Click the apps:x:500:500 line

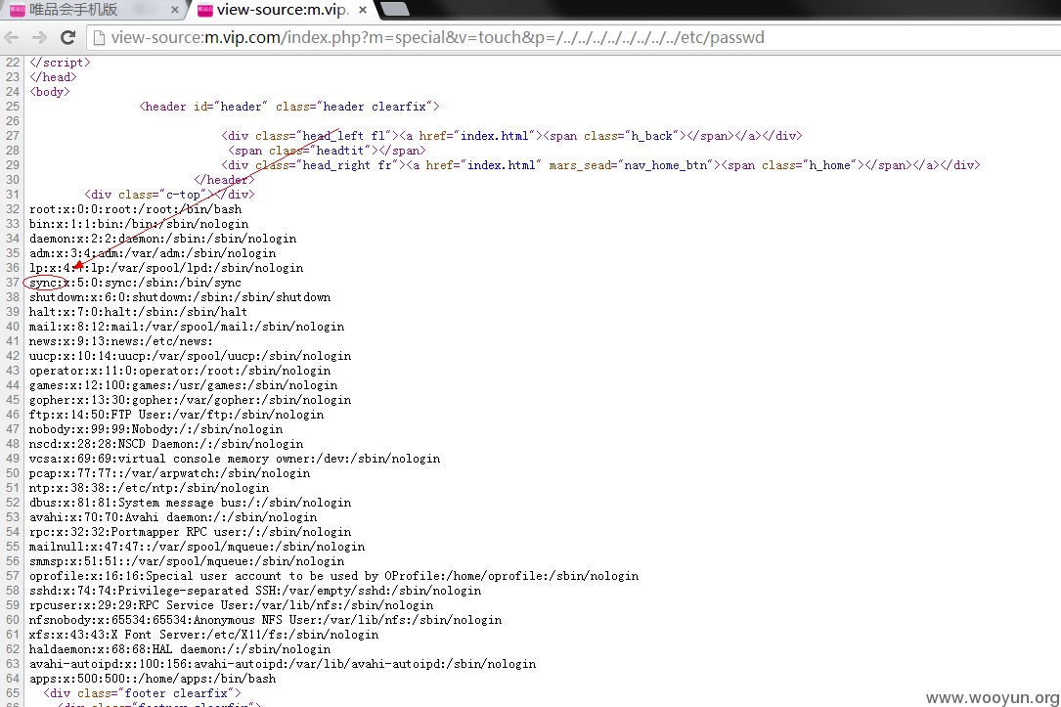pyautogui.click(x=153, y=679)
